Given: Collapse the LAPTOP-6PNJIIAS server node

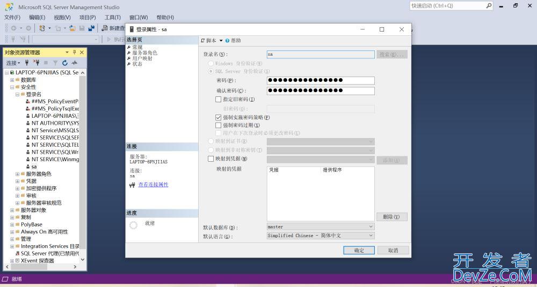Looking at the screenshot, I should [7, 72].
